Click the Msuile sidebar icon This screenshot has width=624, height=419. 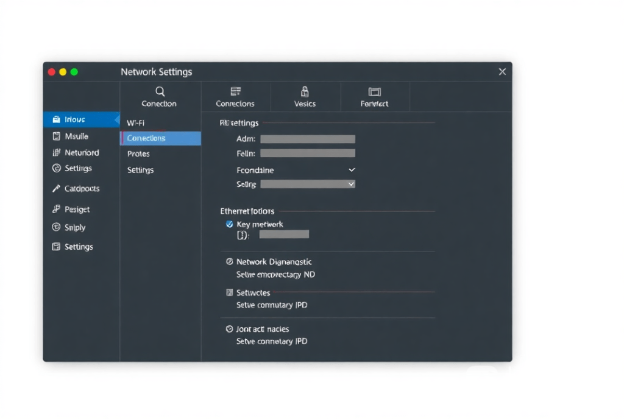(x=57, y=136)
